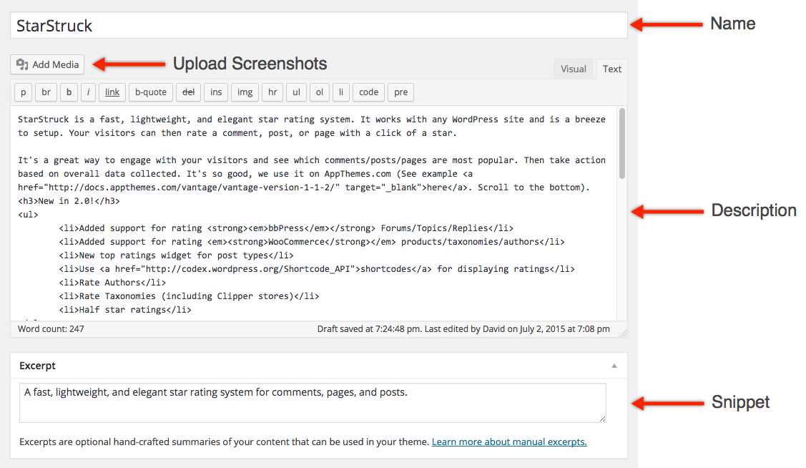Insert a blockquote with the b-quote button
The height and width of the screenshot is (468, 806).
151,92
